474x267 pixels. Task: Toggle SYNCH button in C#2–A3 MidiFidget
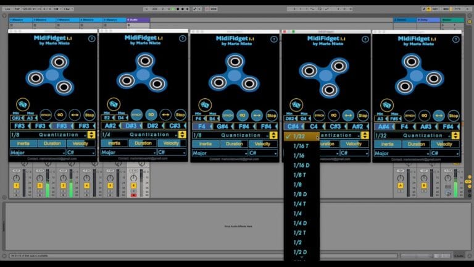pos(46,115)
